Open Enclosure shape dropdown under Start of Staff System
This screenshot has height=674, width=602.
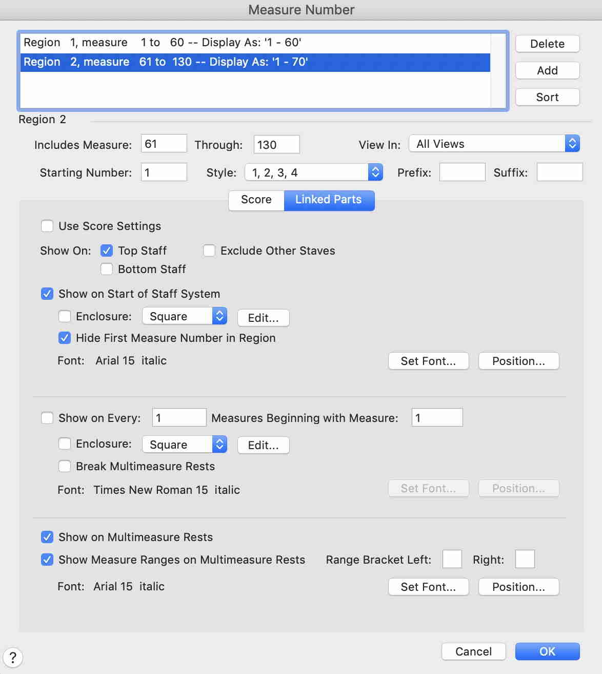click(184, 316)
